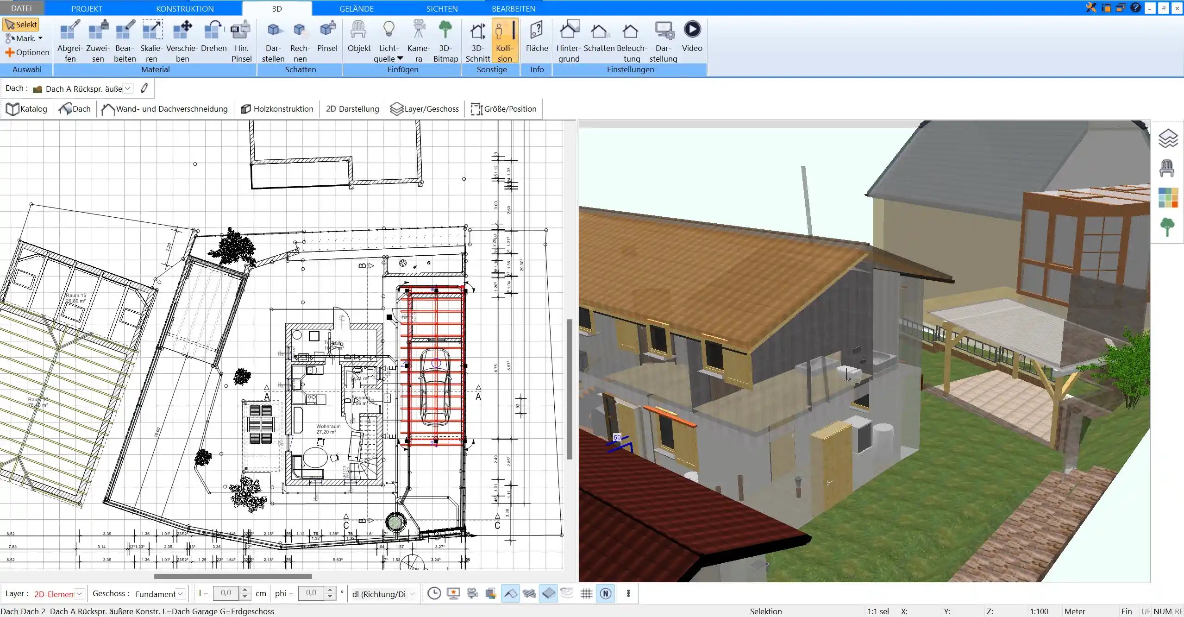This screenshot has height=617, width=1184.
Task: Switch to the PROJEKT tab
Action: (87, 8)
